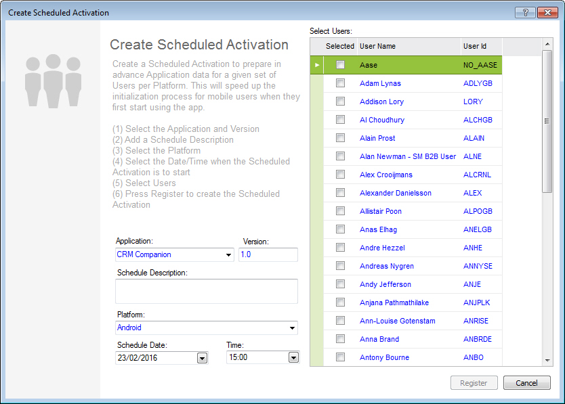Click the Selected column header

click(x=339, y=46)
